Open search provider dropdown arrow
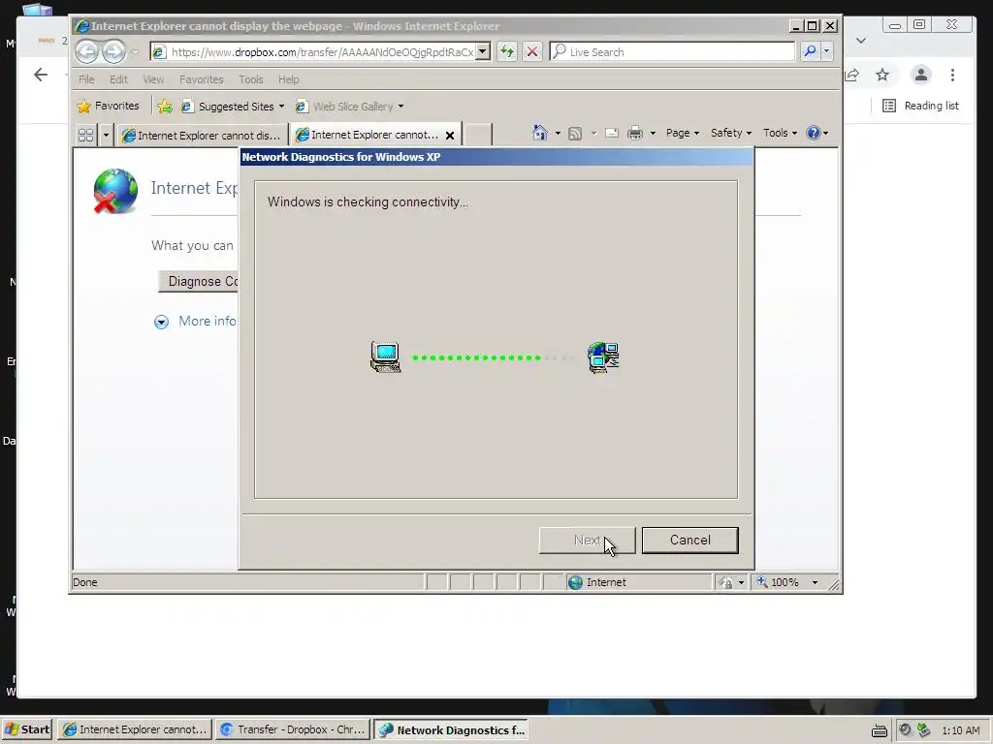 (x=826, y=52)
